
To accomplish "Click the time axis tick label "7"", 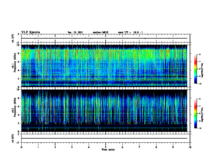I will [139, 147].
